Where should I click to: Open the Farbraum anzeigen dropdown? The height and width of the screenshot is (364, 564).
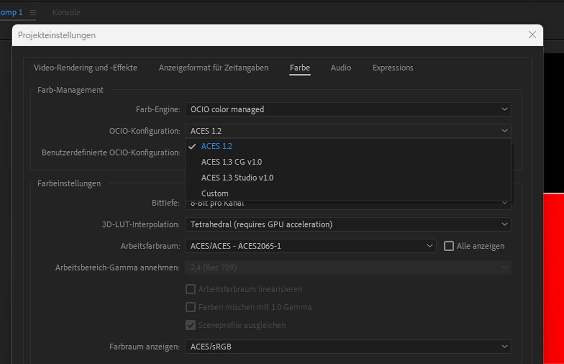tap(347, 347)
